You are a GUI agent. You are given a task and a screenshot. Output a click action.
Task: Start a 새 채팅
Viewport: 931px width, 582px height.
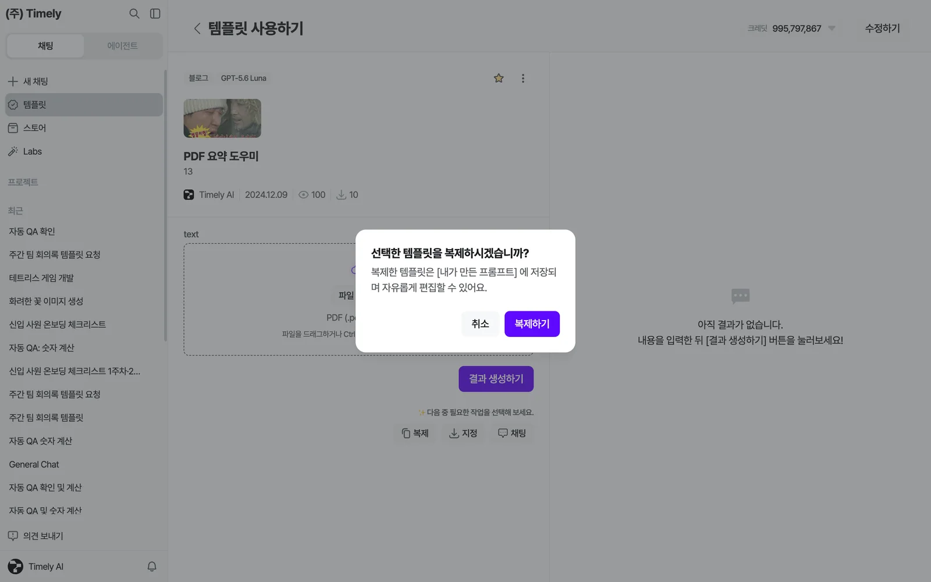point(84,81)
